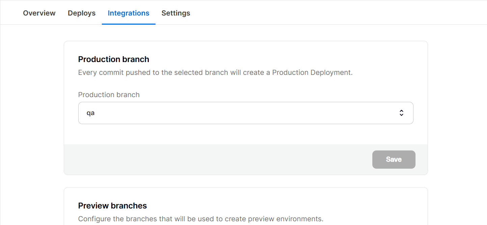Go to the Settings tab

tap(176, 13)
